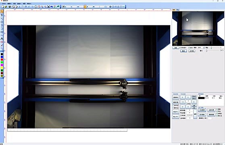This screenshot has width=225, height=145.
Task: Pick the straight line drawing tool
Action: (2, 19)
